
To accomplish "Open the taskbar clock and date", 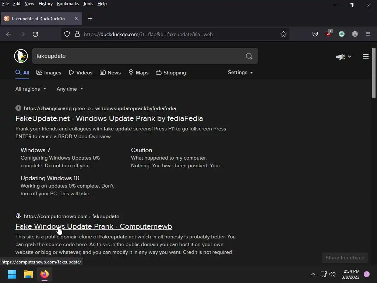I will click(350, 274).
